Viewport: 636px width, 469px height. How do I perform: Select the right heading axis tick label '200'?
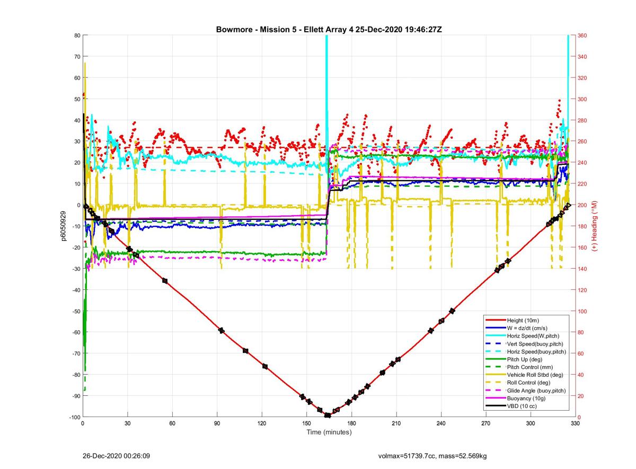tap(582, 205)
